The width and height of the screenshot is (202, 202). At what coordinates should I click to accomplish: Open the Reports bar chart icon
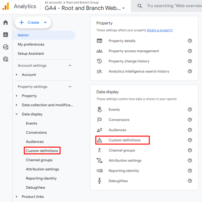tap(6, 35)
